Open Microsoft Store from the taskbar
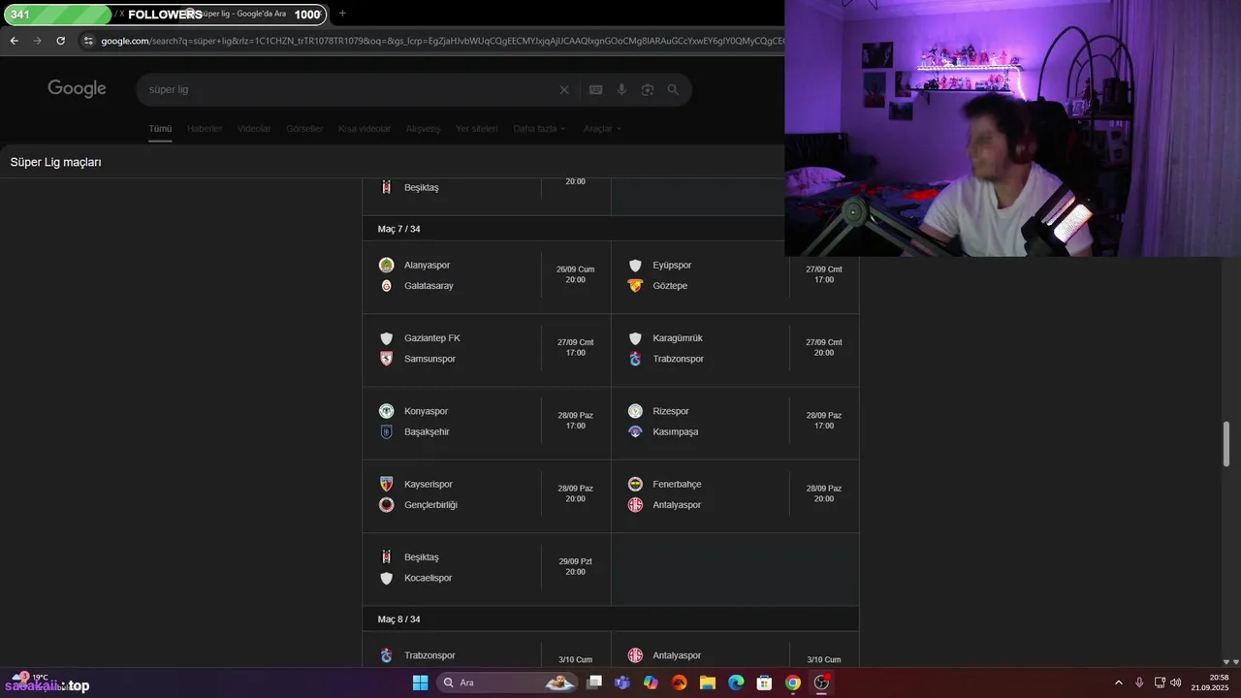This screenshot has width=1241, height=698. click(764, 682)
